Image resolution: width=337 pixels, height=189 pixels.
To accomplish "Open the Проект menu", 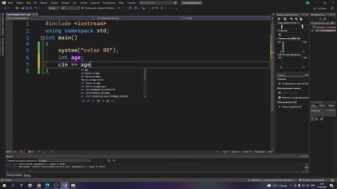I will (43, 3).
